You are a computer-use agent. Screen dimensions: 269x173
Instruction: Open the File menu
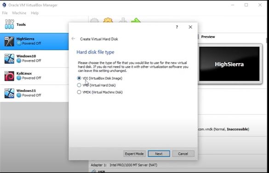click(5, 13)
